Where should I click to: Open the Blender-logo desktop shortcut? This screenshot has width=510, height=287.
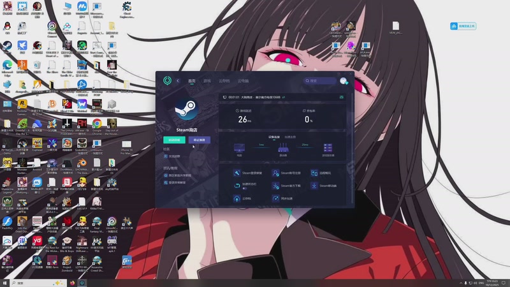point(82,165)
